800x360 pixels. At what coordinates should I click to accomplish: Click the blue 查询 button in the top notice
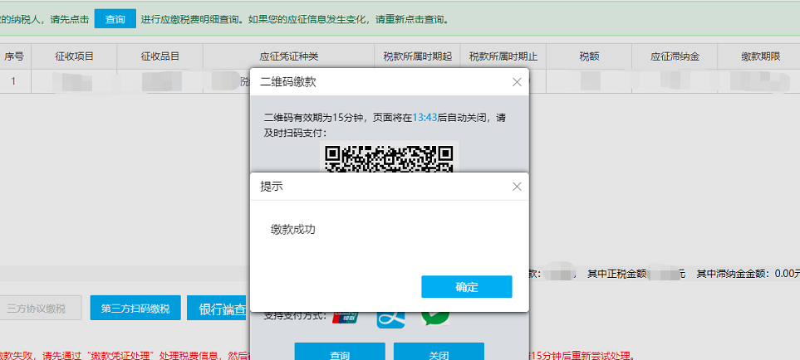click(x=115, y=19)
